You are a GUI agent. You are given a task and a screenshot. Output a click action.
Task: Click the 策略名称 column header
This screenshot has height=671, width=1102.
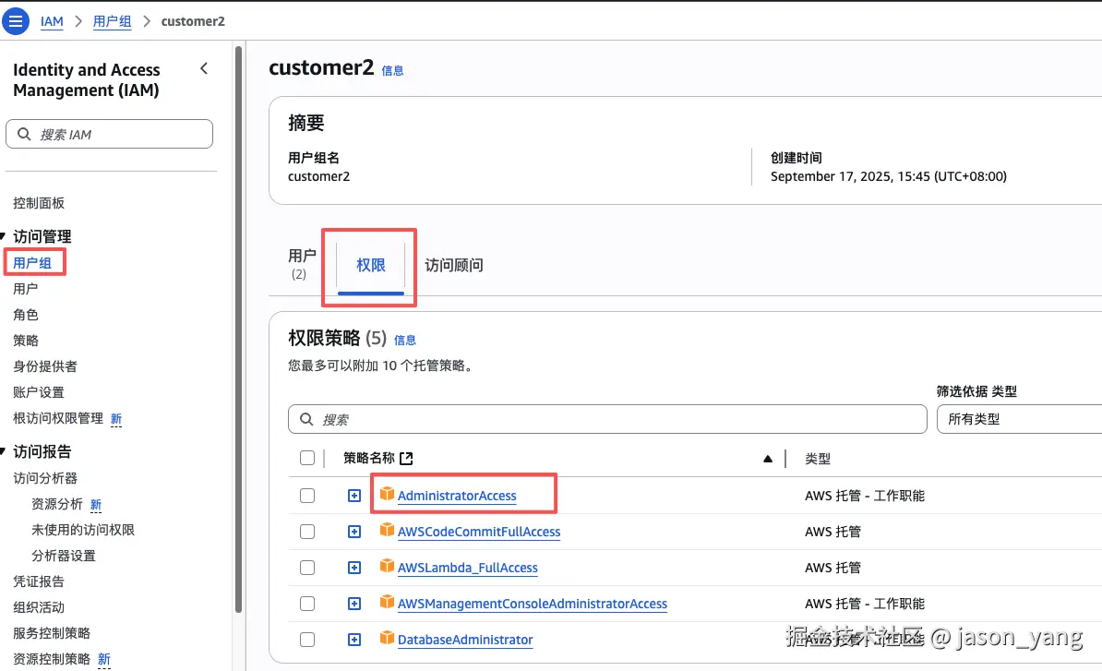click(x=369, y=458)
